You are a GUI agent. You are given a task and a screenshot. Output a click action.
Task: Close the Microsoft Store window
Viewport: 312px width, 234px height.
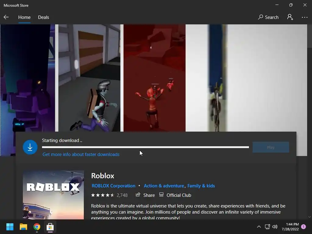click(x=305, y=5)
